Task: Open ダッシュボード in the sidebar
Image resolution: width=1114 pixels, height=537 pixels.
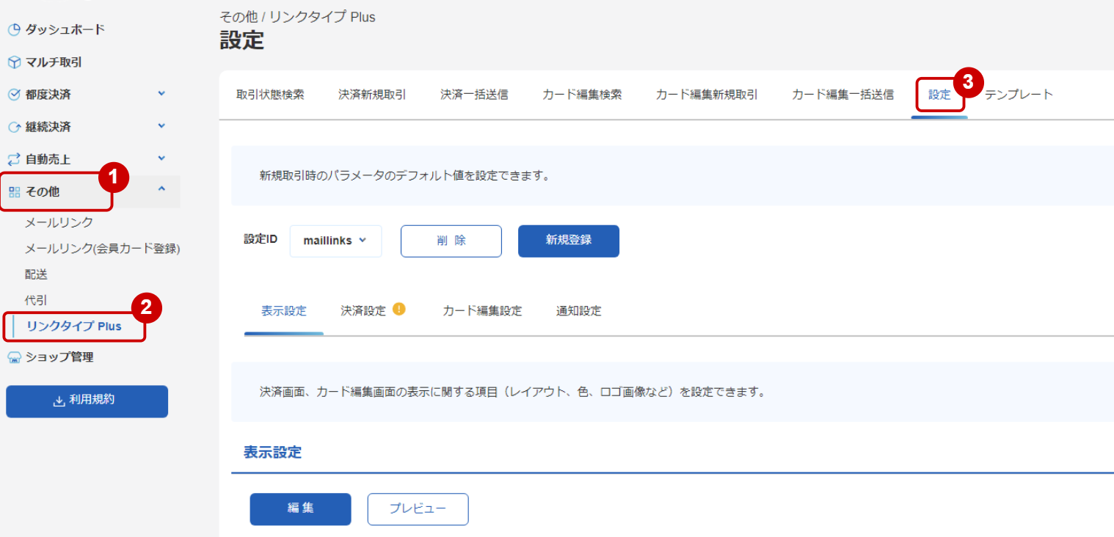Action: 65,30
